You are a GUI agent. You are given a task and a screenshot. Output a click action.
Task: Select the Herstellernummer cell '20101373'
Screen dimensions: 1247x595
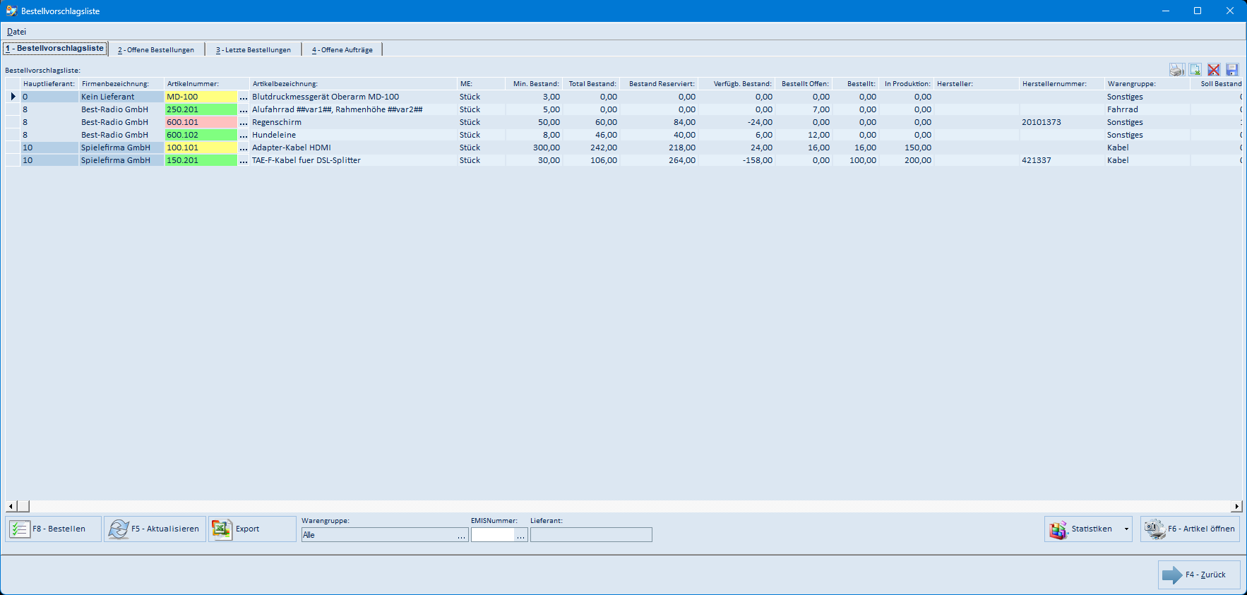1062,122
